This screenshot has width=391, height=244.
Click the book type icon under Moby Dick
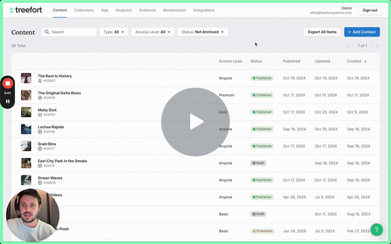pos(40,115)
